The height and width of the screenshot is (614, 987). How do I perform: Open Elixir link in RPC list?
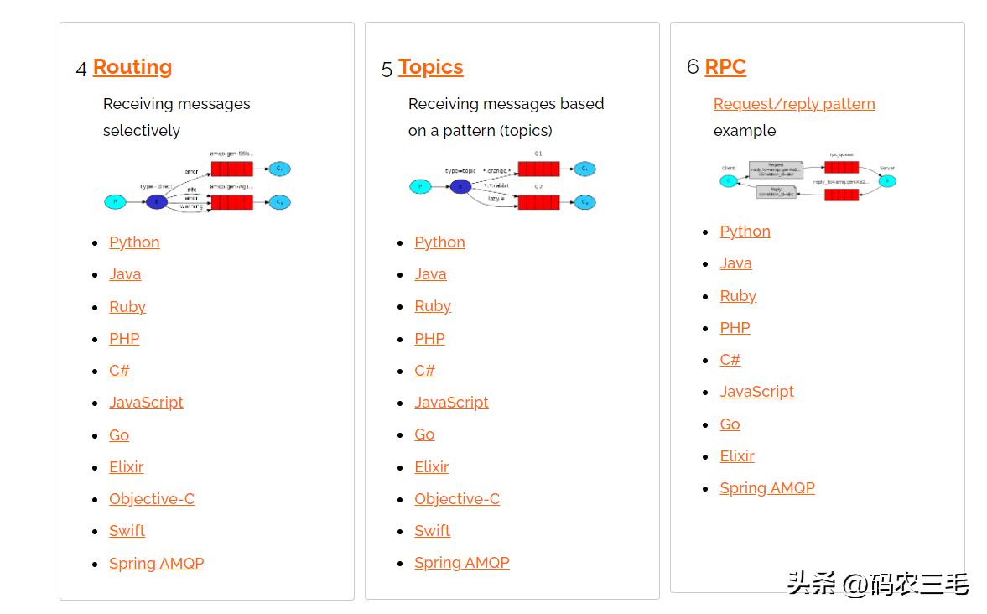(736, 456)
